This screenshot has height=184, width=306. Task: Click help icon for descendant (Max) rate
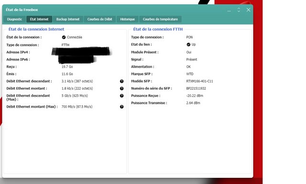[121, 96]
